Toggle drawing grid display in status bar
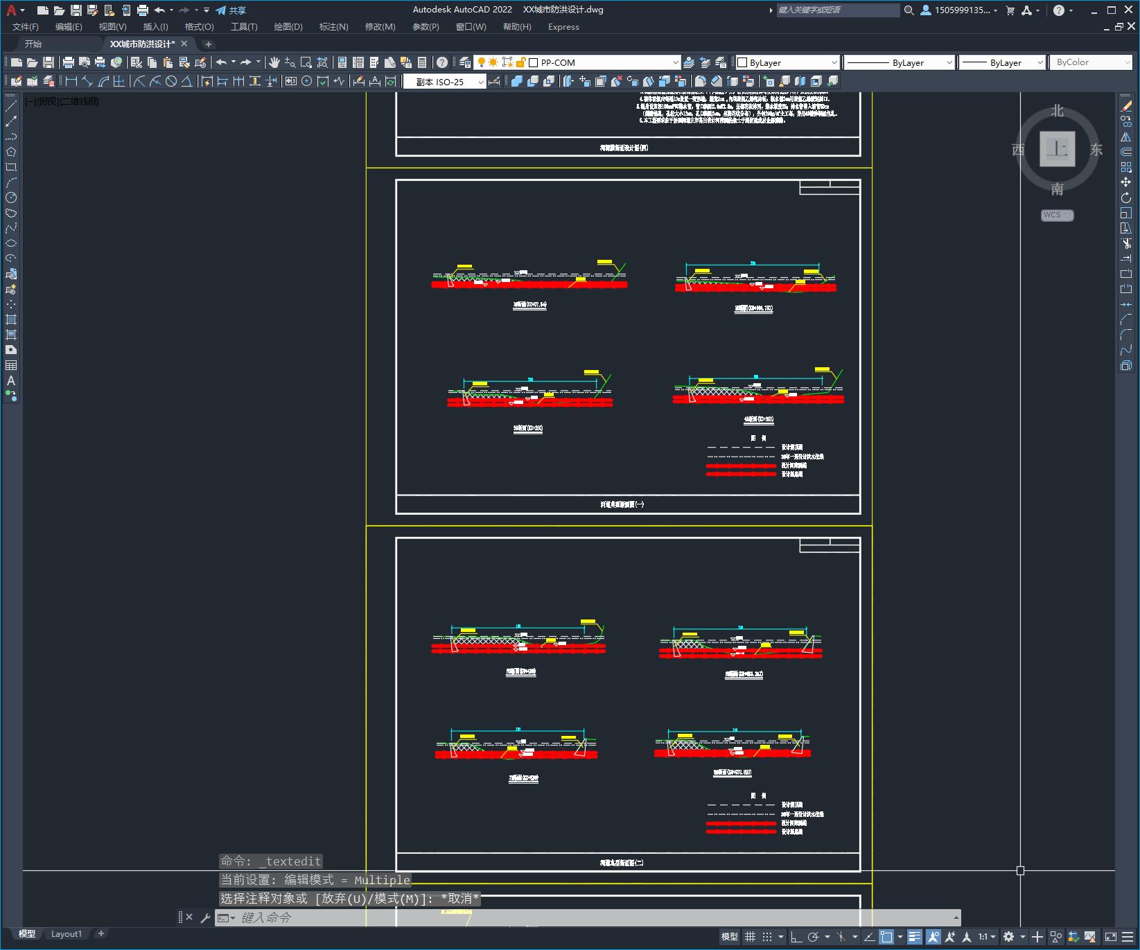1140x950 pixels. pos(751,937)
